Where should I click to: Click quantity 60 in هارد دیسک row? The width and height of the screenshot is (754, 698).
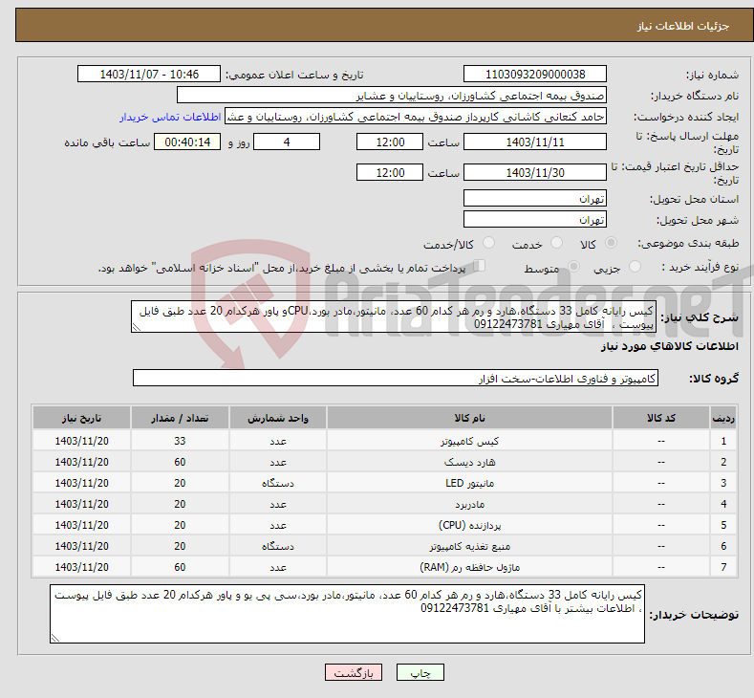pyautogui.click(x=180, y=462)
